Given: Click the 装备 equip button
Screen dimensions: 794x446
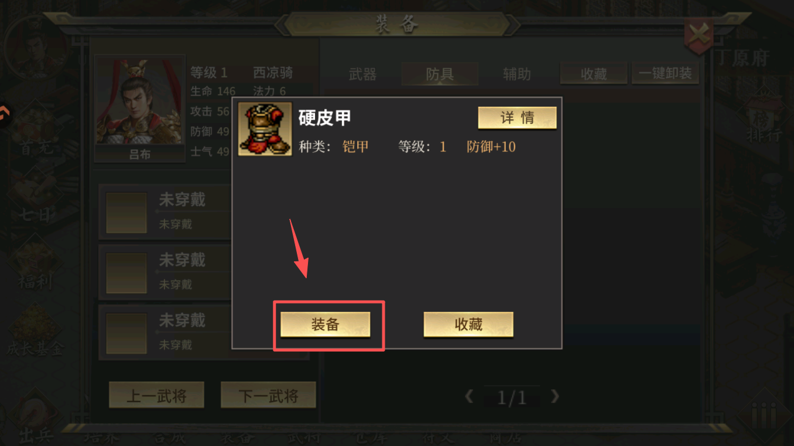Looking at the screenshot, I should [325, 324].
